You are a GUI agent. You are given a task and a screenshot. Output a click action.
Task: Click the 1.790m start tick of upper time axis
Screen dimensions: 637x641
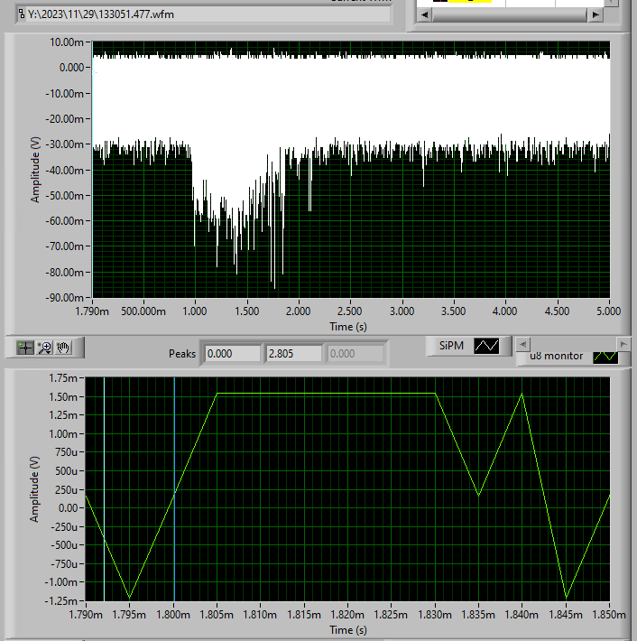tap(92, 311)
